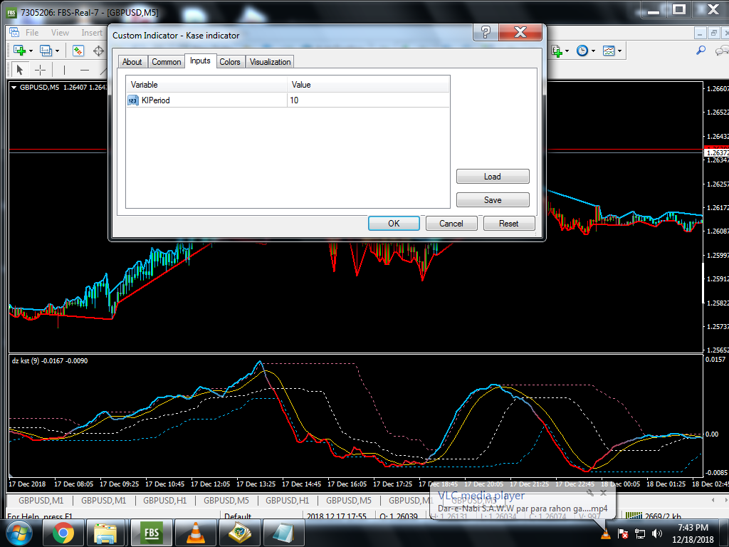The height and width of the screenshot is (547, 729).
Task: Click the Default profile status field
Action: click(x=238, y=516)
